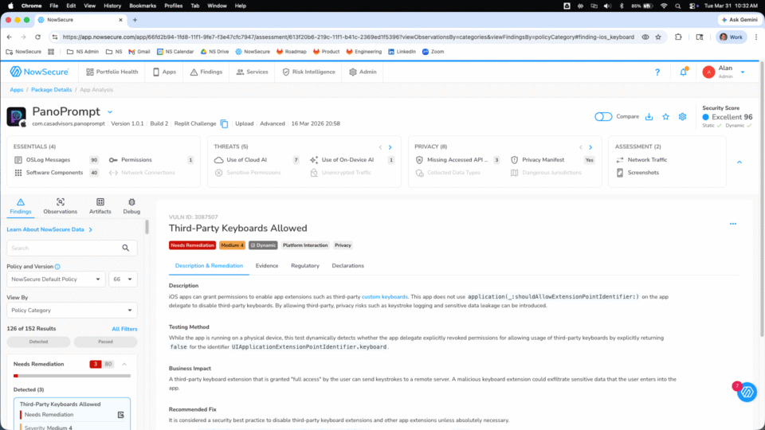Open Chrome Bookmarks menu in menu bar
Screen dimensions: 765x430
tap(143, 6)
